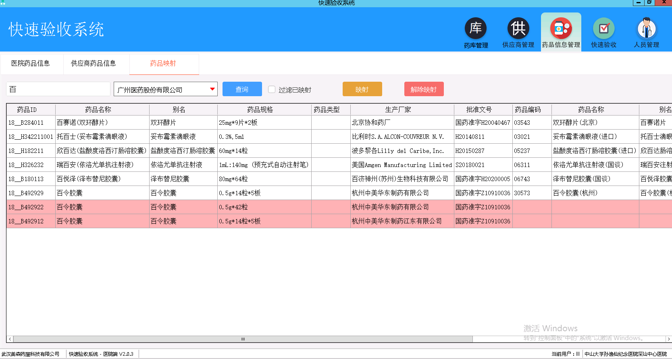The height and width of the screenshot is (359, 672).
Task: Toggle the 过滤已映射 checkbox
Action: [x=272, y=89]
